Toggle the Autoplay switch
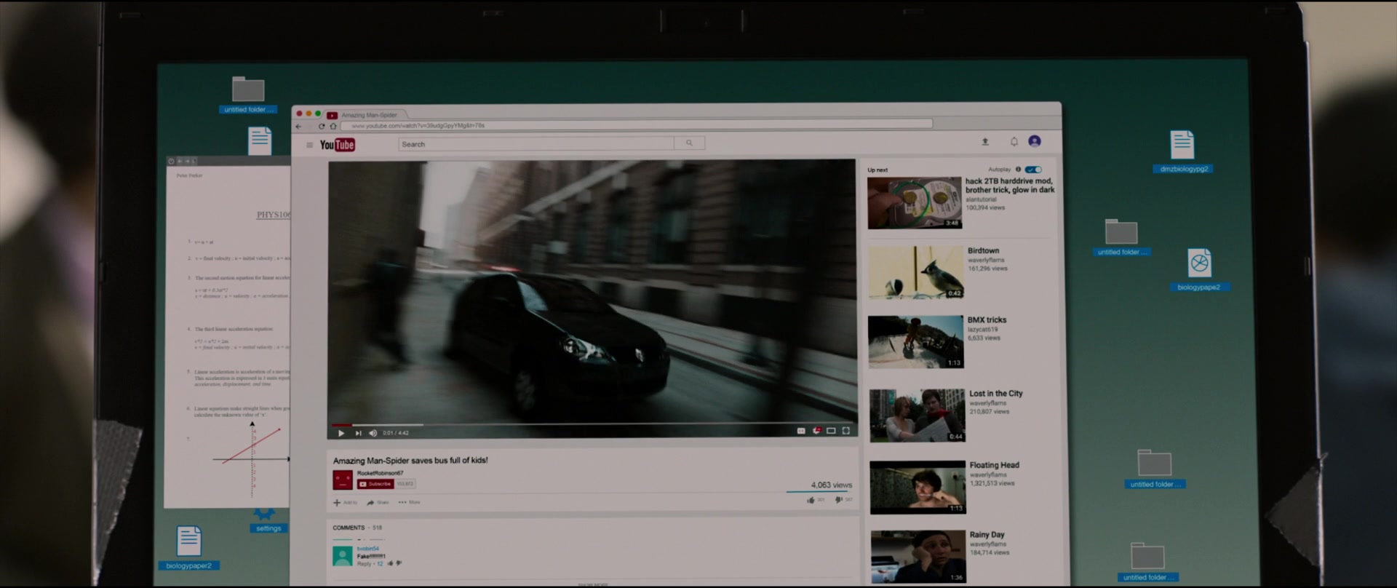This screenshot has height=588, width=1397. (1033, 170)
